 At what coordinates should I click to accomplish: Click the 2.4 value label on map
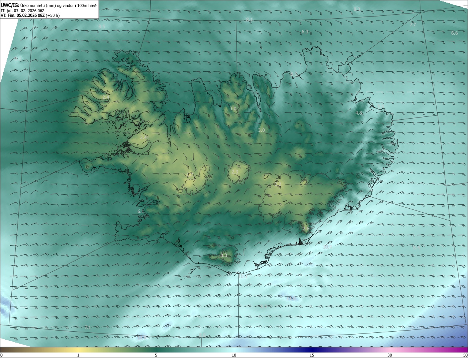[144, 137]
